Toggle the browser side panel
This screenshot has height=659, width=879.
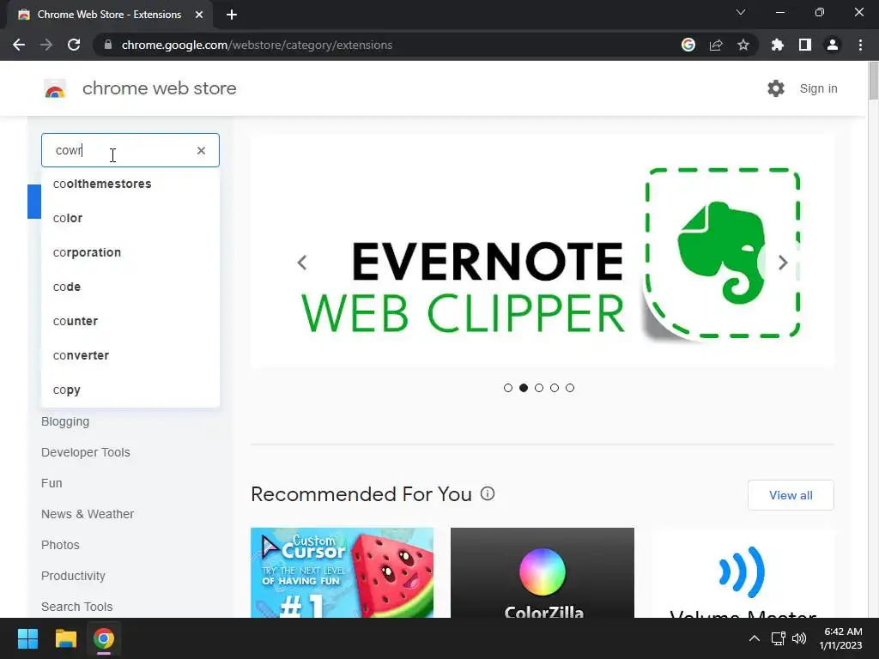tap(805, 45)
